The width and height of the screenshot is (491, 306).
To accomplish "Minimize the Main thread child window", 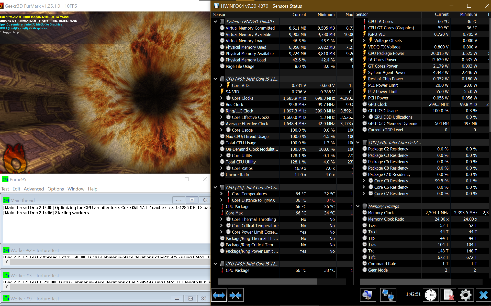I will (x=178, y=200).
